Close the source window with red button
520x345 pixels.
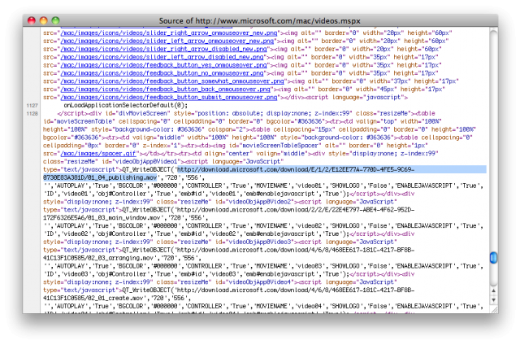[32, 20]
